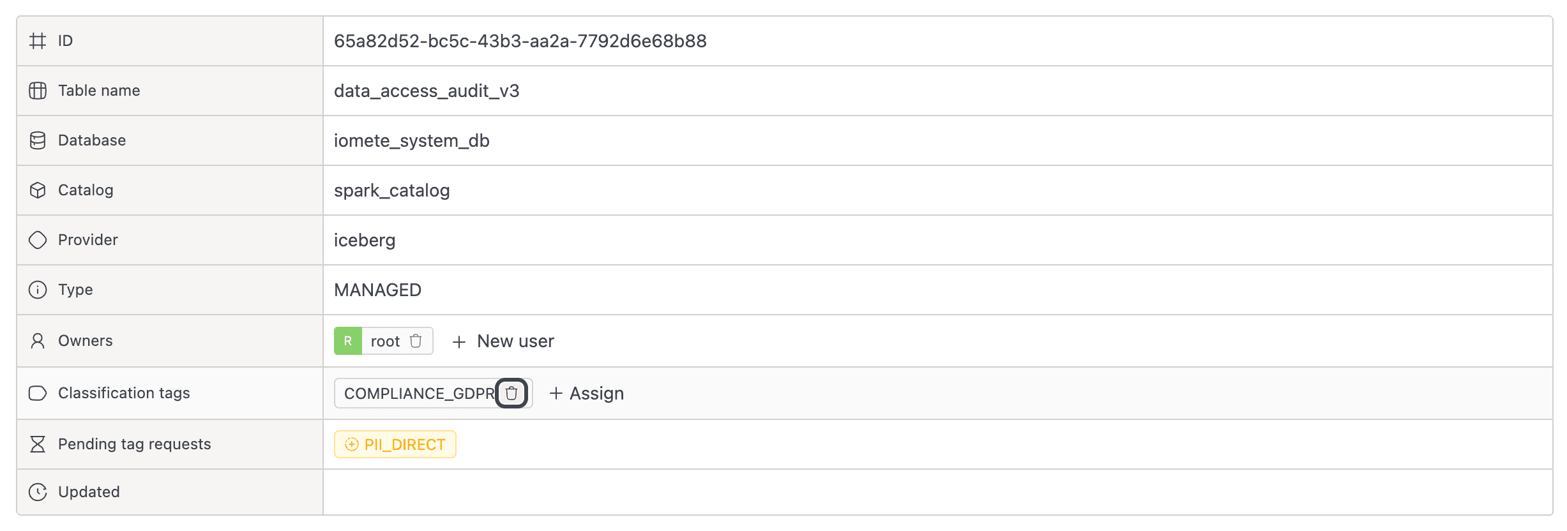Click the table grid icon beside Table name
Image resolution: width=1567 pixels, height=531 pixels.
click(x=38, y=91)
